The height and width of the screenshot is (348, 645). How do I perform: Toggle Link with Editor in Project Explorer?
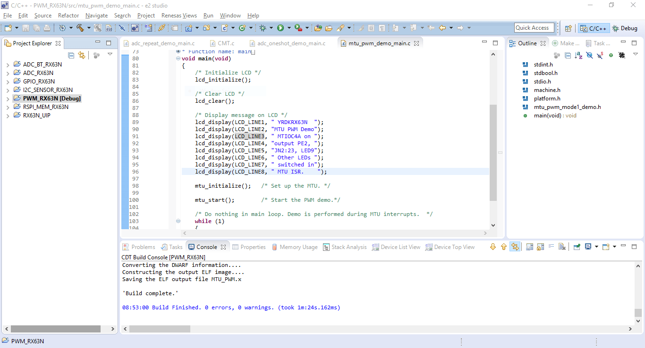[82, 55]
